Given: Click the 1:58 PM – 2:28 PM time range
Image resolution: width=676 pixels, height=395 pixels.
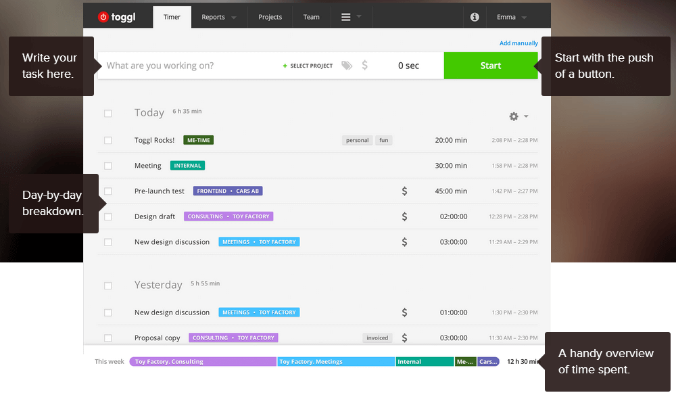Looking at the screenshot, I should (514, 166).
